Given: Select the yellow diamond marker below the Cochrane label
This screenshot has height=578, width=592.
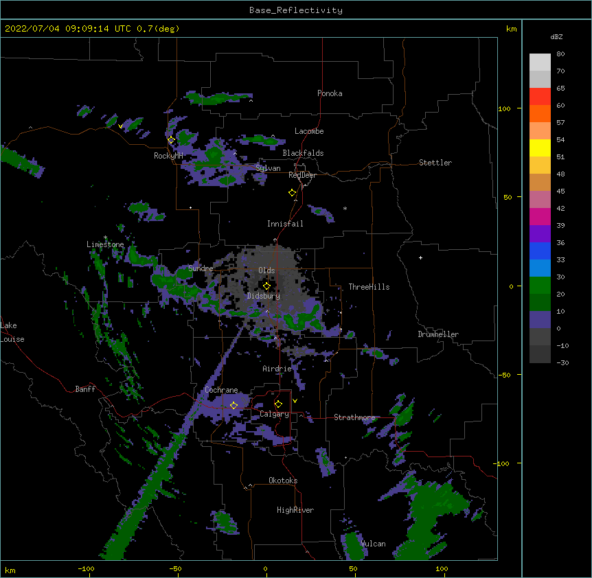Looking at the screenshot, I should [234, 405].
